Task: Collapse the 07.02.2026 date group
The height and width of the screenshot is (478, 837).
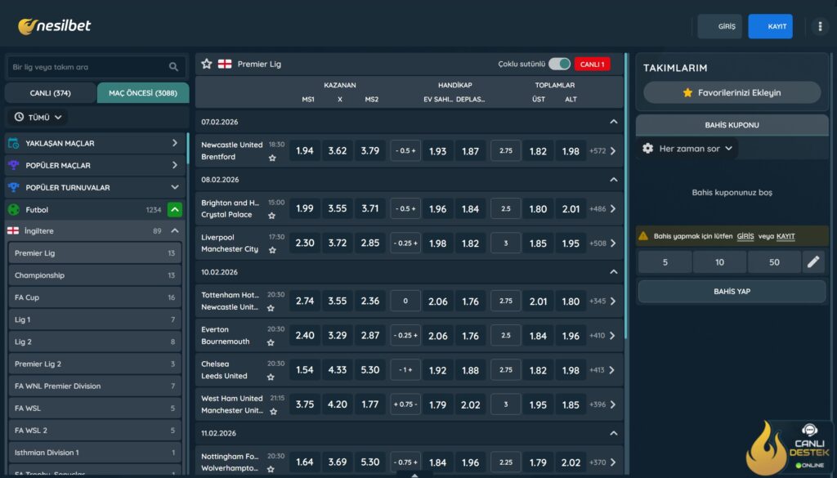Action: (x=614, y=122)
